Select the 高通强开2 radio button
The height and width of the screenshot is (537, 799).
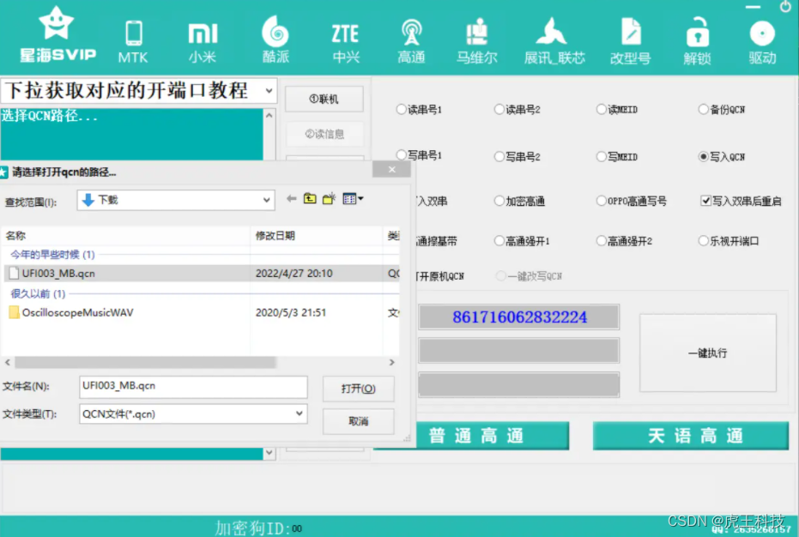tap(602, 240)
